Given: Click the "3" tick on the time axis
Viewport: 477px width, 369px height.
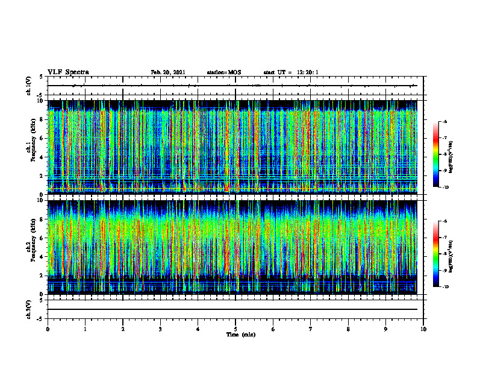Looking at the screenshot, I should (160, 329).
